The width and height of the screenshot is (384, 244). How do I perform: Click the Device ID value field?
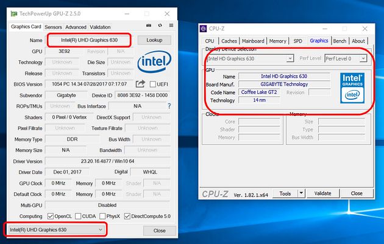point(143,95)
